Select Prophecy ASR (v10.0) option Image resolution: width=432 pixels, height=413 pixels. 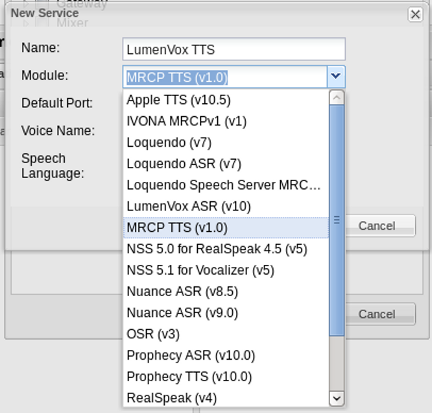coord(226,355)
